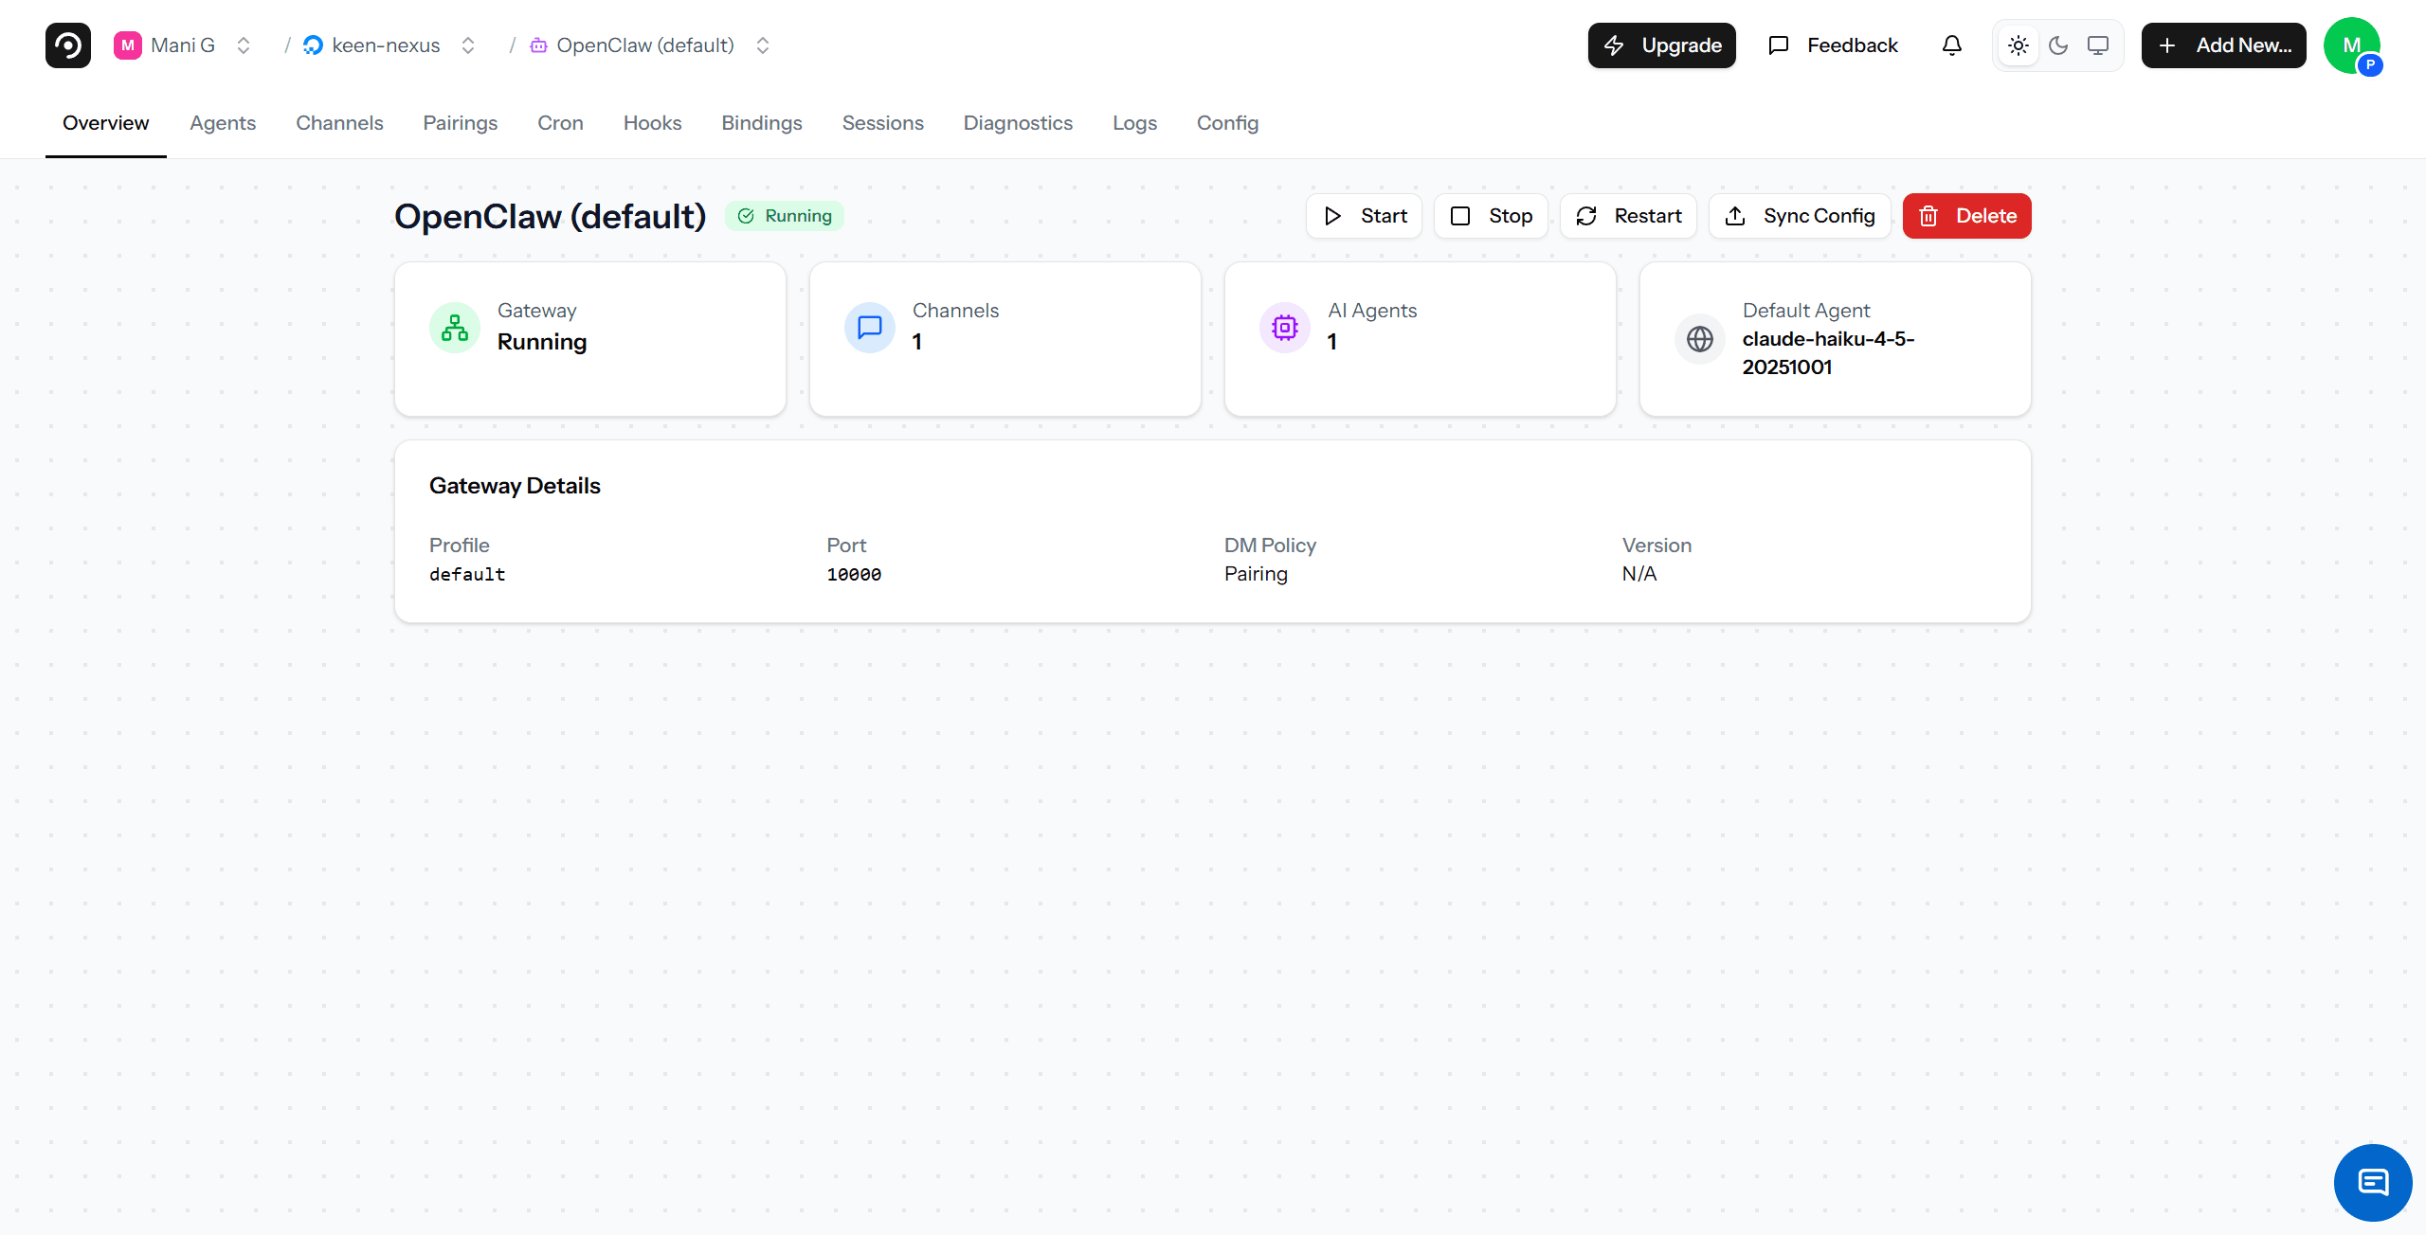This screenshot has width=2426, height=1235.
Task: Open the notifications bell
Action: [x=1951, y=45]
